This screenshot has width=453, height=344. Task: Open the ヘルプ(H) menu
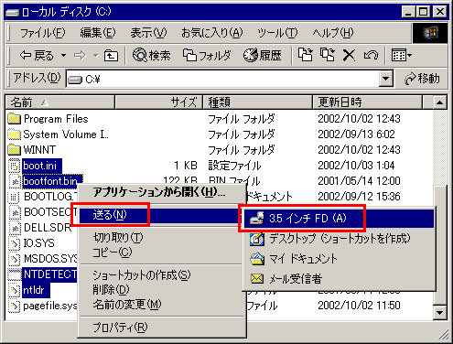(333, 33)
